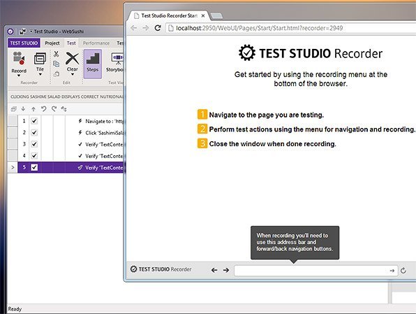Click the go arrow inside recorder address field
The width and height of the screenshot is (416, 314).
[392, 271]
